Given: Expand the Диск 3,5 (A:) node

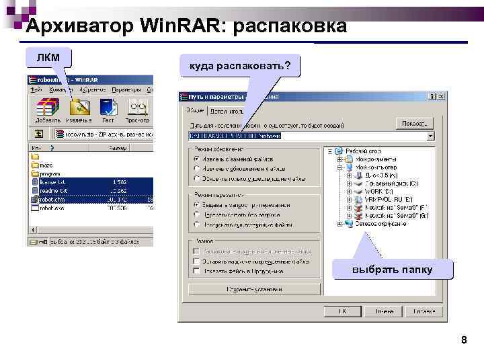Looking at the screenshot, I should (349, 175).
